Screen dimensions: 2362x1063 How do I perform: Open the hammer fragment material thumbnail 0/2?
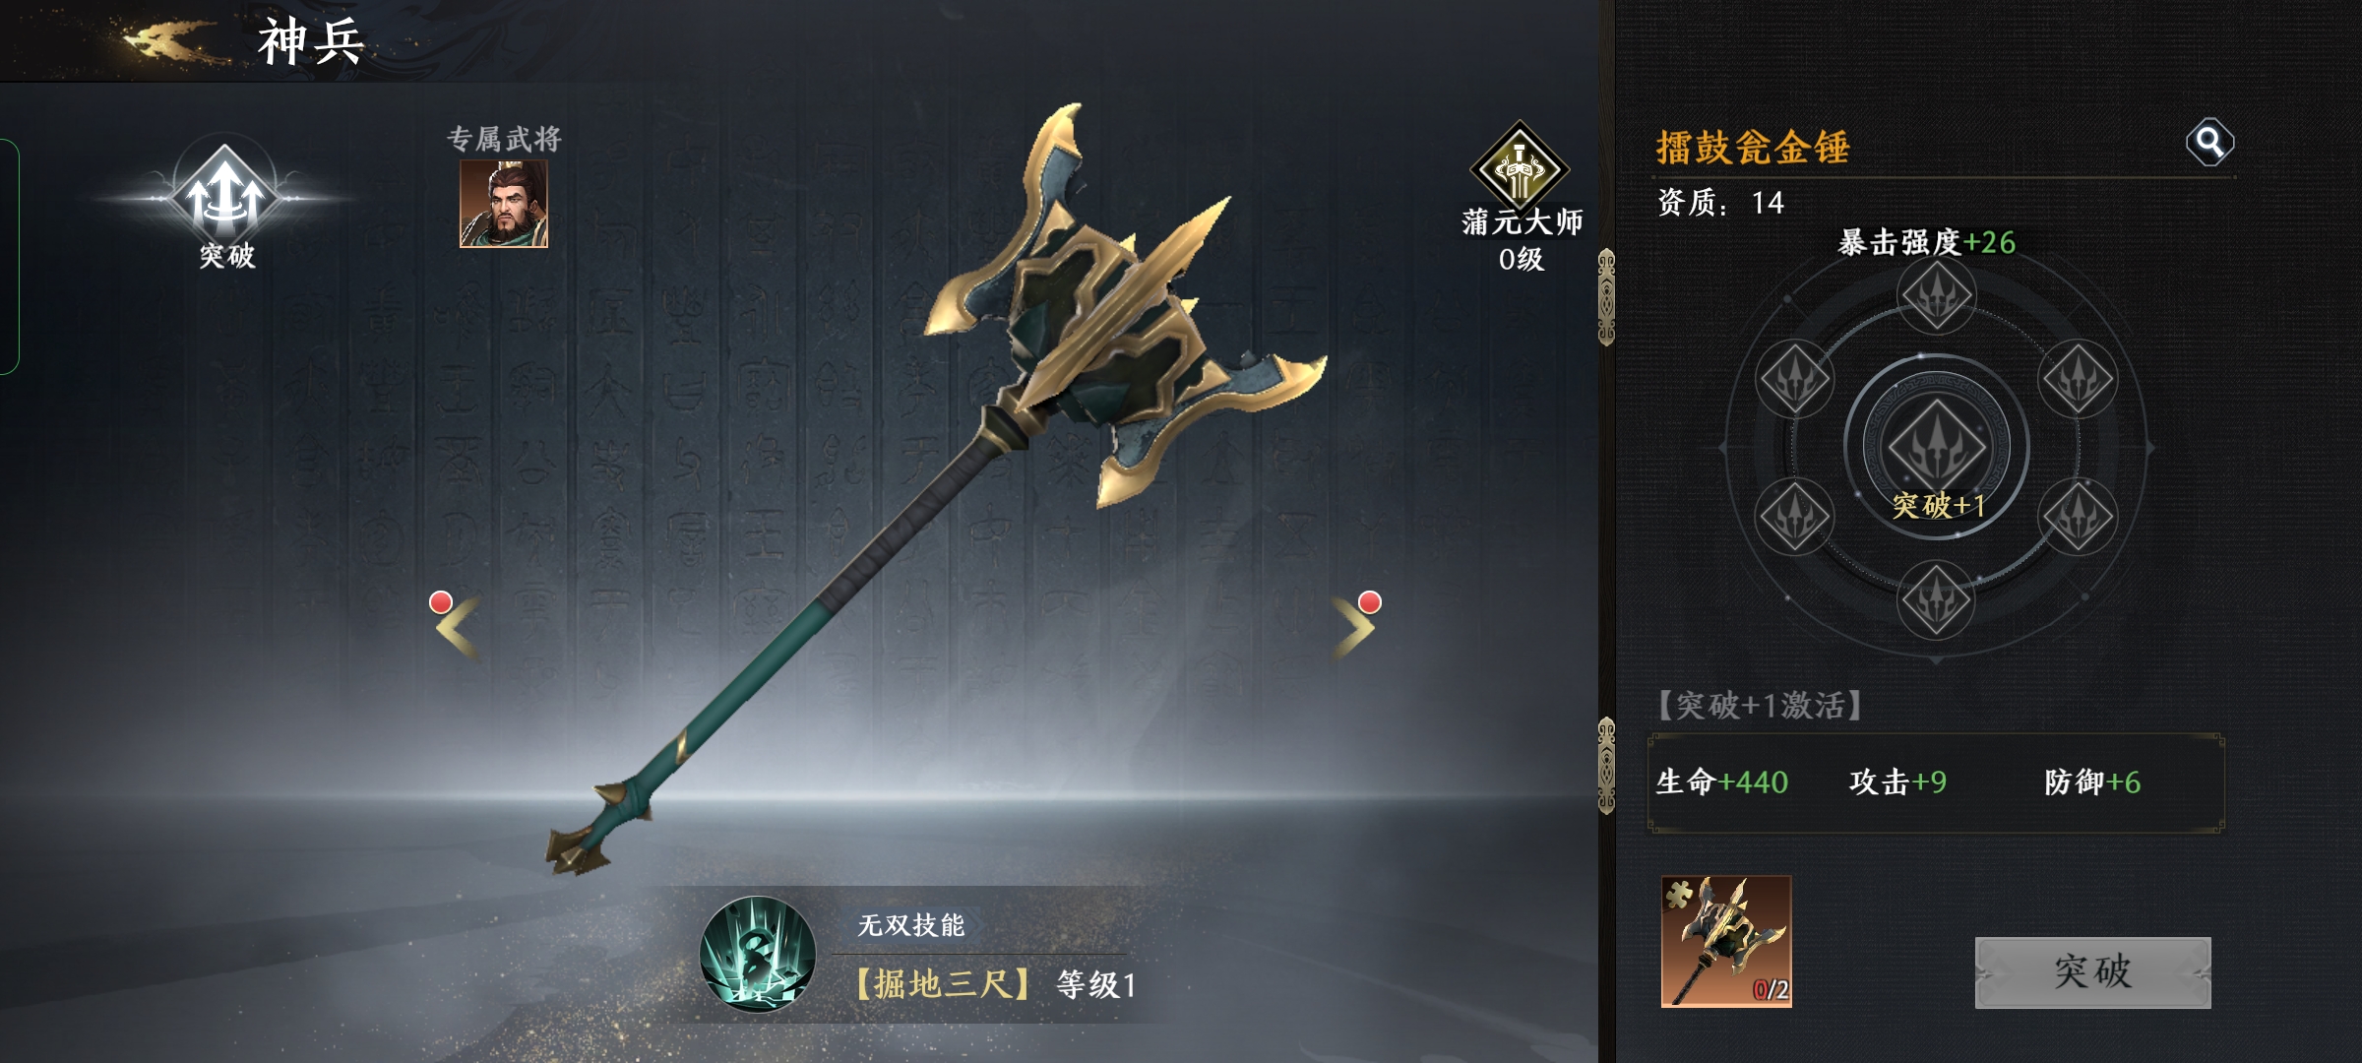(x=1726, y=941)
